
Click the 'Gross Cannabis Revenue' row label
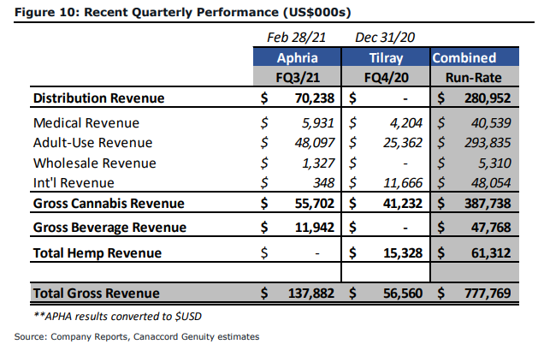point(109,203)
